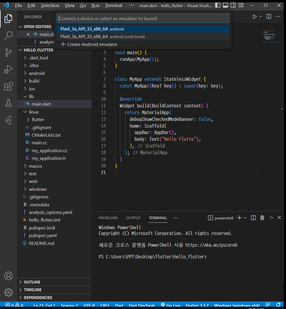Open title bar more menus ellipsis

132,5
